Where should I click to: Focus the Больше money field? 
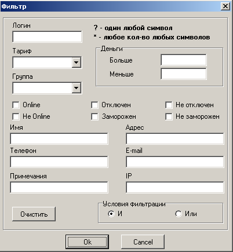184,60
